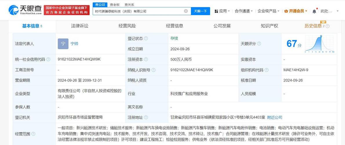This screenshot has height=145, width=345.
Task: Open help icon beside 天眼评分
Action: click(259, 44)
